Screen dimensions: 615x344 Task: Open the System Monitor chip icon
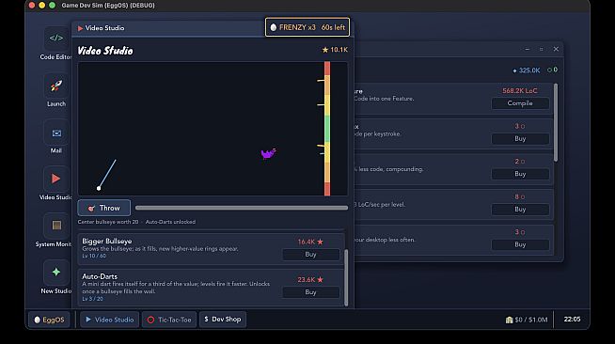coord(56,226)
